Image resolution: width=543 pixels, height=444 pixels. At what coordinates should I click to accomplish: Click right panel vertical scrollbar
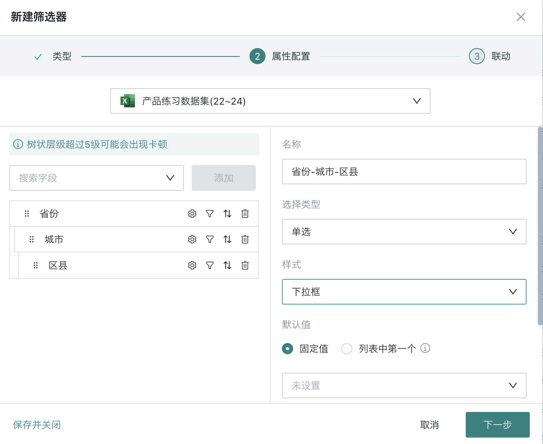[x=540, y=226]
